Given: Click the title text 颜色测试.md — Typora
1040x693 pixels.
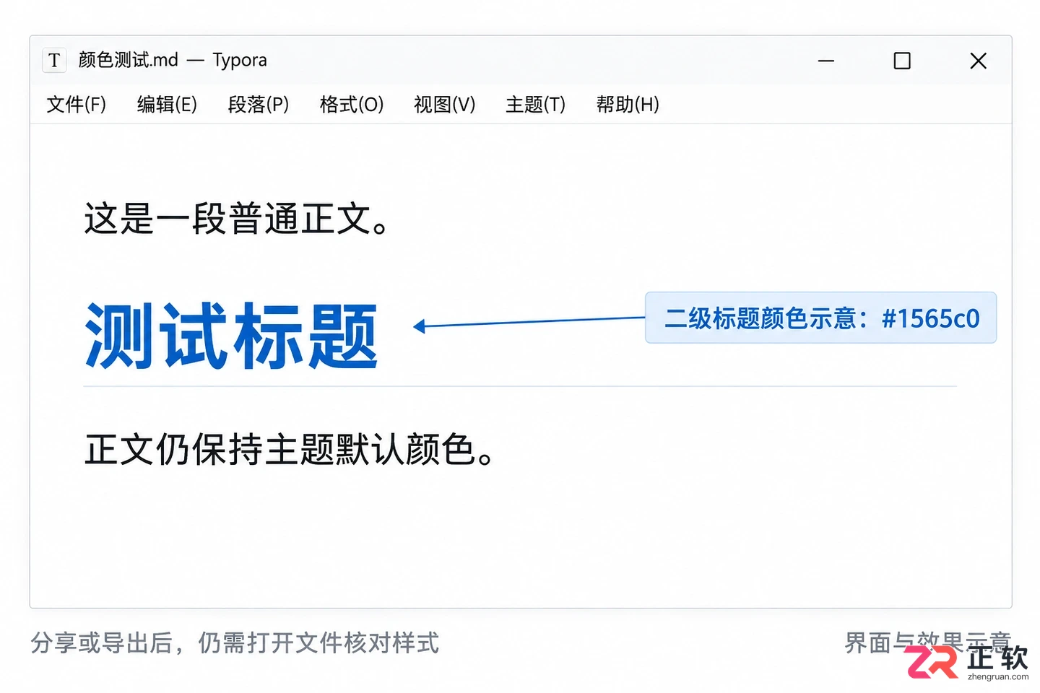Looking at the screenshot, I should point(173,60).
